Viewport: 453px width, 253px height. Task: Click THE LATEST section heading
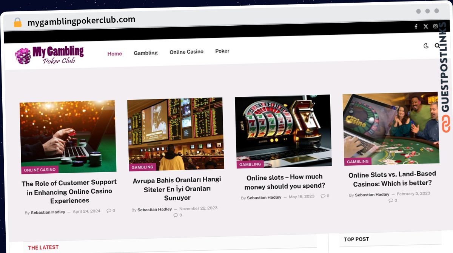(x=43, y=247)
